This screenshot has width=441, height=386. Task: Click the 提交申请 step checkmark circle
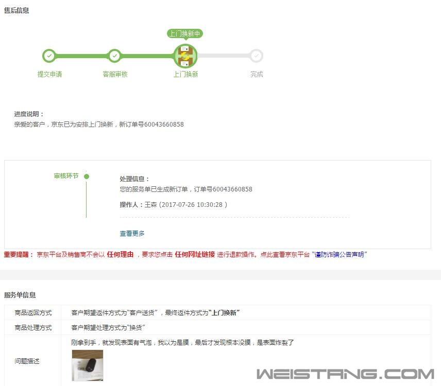click(x=49, y=56)
